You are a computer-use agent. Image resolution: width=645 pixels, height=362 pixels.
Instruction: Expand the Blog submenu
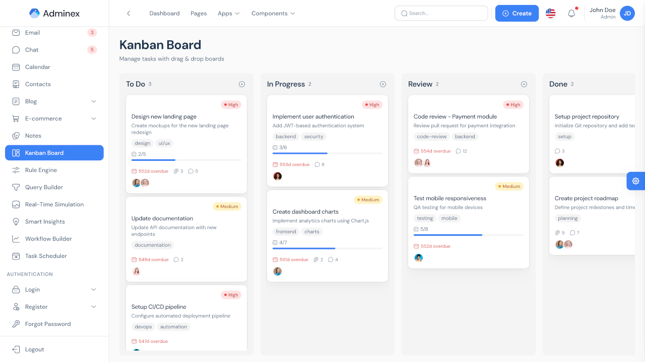pyautogui.click(x=54, y=102)
